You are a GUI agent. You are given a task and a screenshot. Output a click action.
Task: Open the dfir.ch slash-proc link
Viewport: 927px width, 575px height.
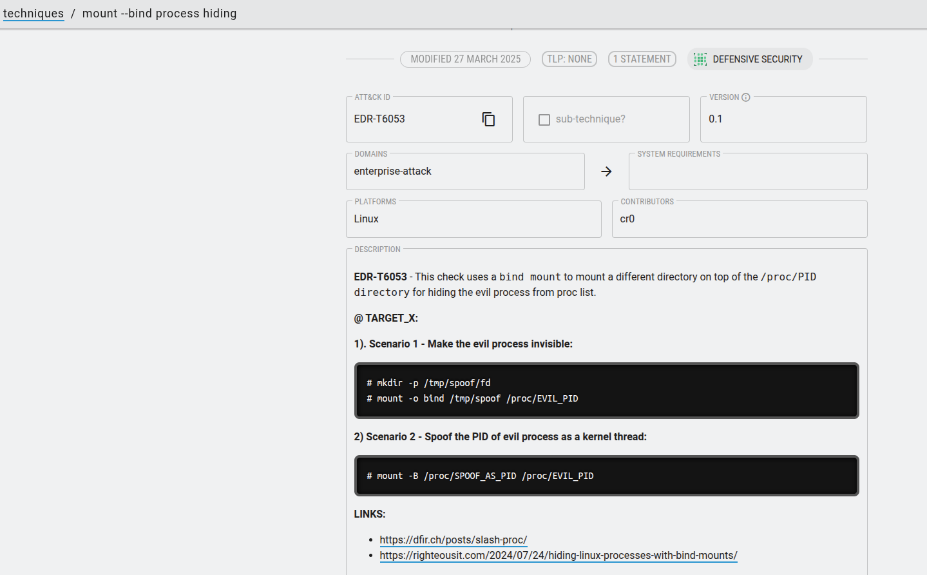pyautogui.click(x=453, y=540)
